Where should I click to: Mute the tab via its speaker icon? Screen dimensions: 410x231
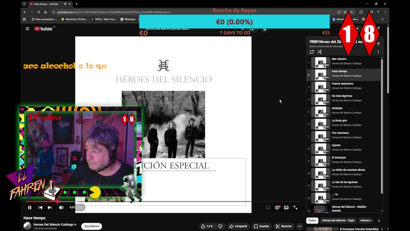(65, 4)
